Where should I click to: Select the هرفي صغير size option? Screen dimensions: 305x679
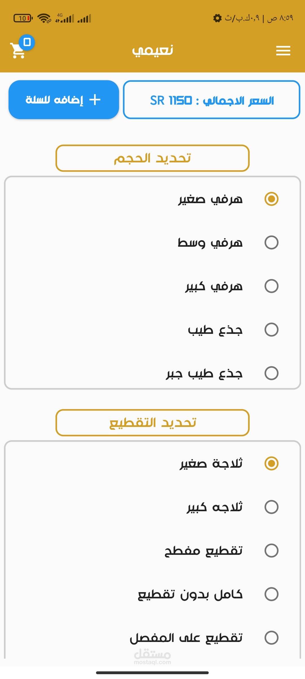[x=271, y=199]
